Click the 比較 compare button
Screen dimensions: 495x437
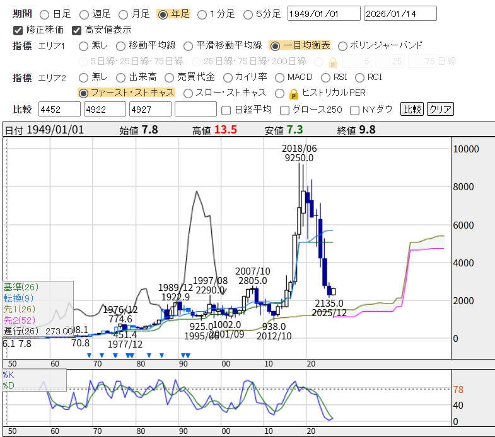(412, 109)
